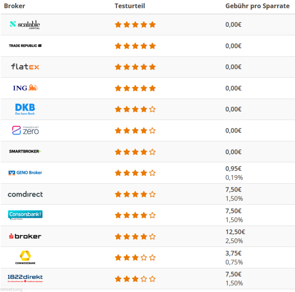Sort by the Testurteil column header
The height and width of the screenshot is (292, 295).
tap(130, 6)
